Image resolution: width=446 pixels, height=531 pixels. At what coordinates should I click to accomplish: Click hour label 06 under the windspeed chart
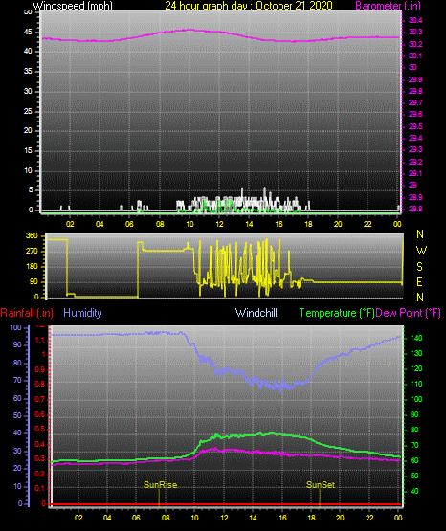click(x=129, y=224)
